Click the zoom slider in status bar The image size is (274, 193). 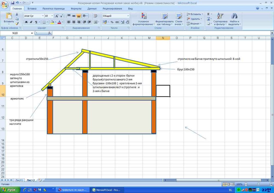pos(258,184)
